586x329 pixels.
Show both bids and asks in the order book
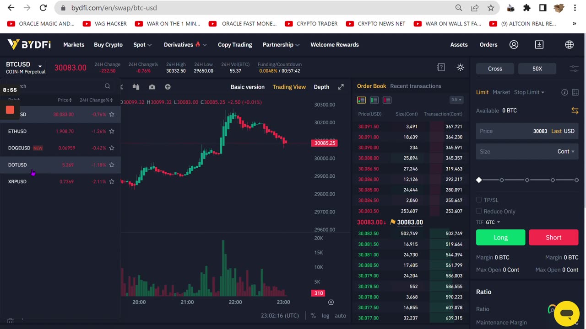coord(361,100)
